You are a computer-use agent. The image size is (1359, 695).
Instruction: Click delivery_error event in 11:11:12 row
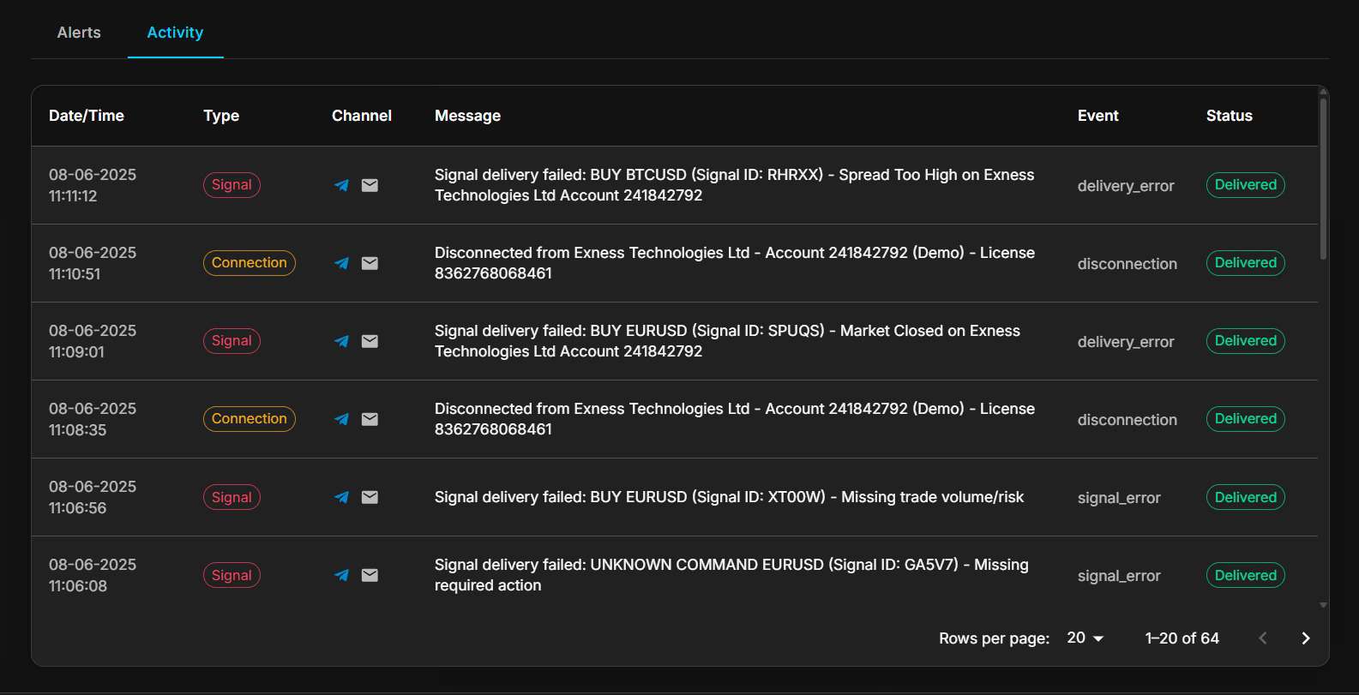[x=1126, y=186]
